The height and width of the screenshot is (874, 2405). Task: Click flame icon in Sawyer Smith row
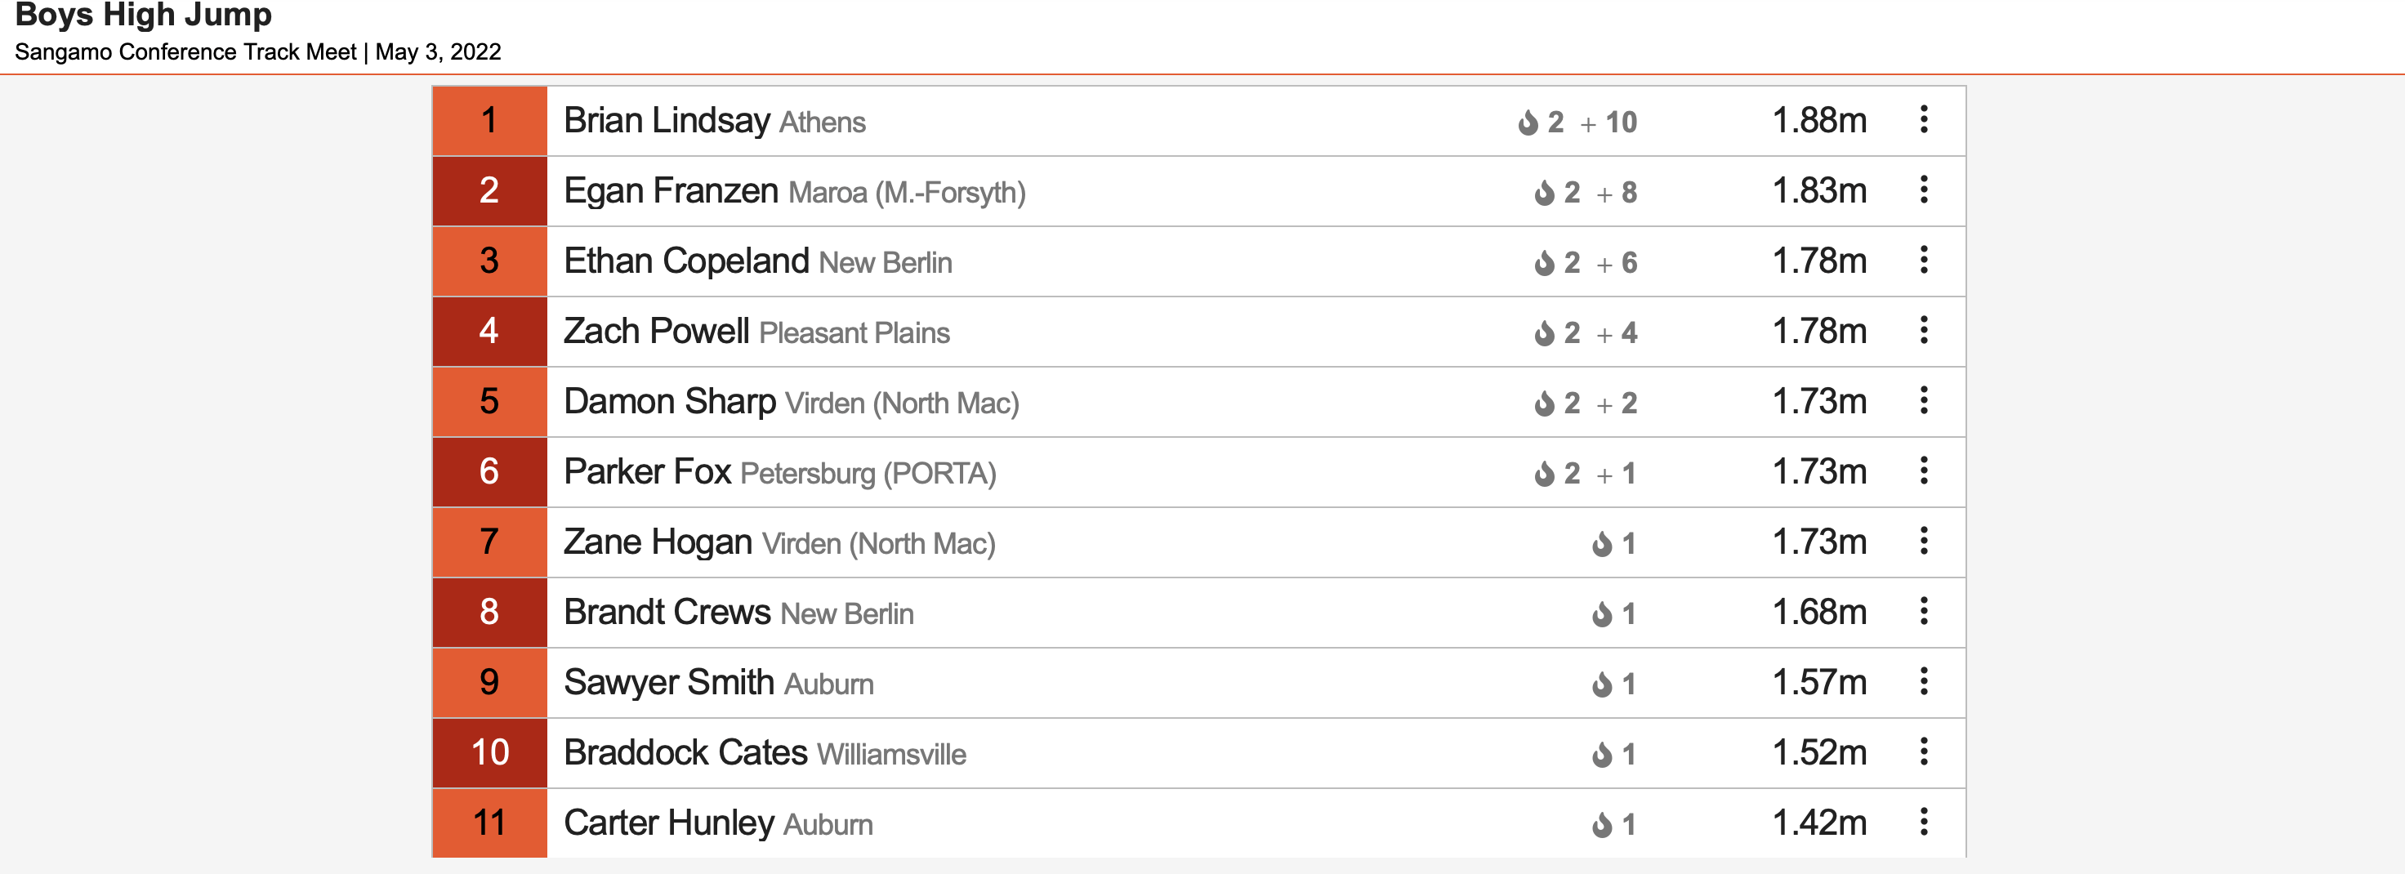[x=1602, y=684]
